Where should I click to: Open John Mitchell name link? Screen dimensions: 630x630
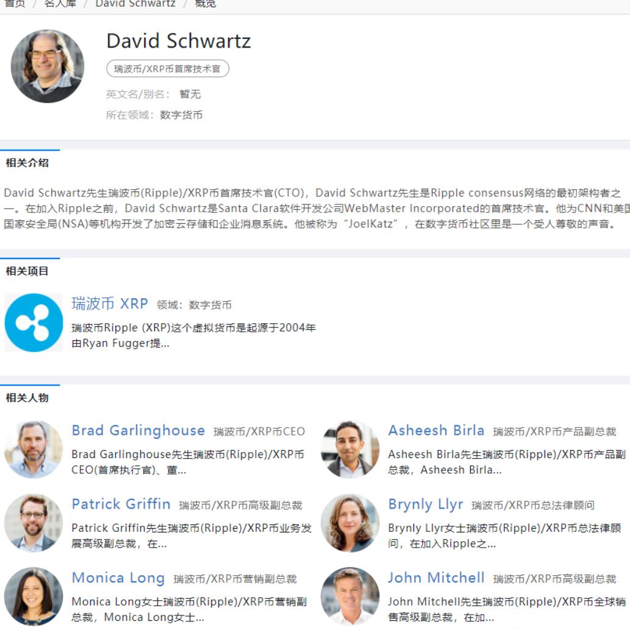[436, 578]
